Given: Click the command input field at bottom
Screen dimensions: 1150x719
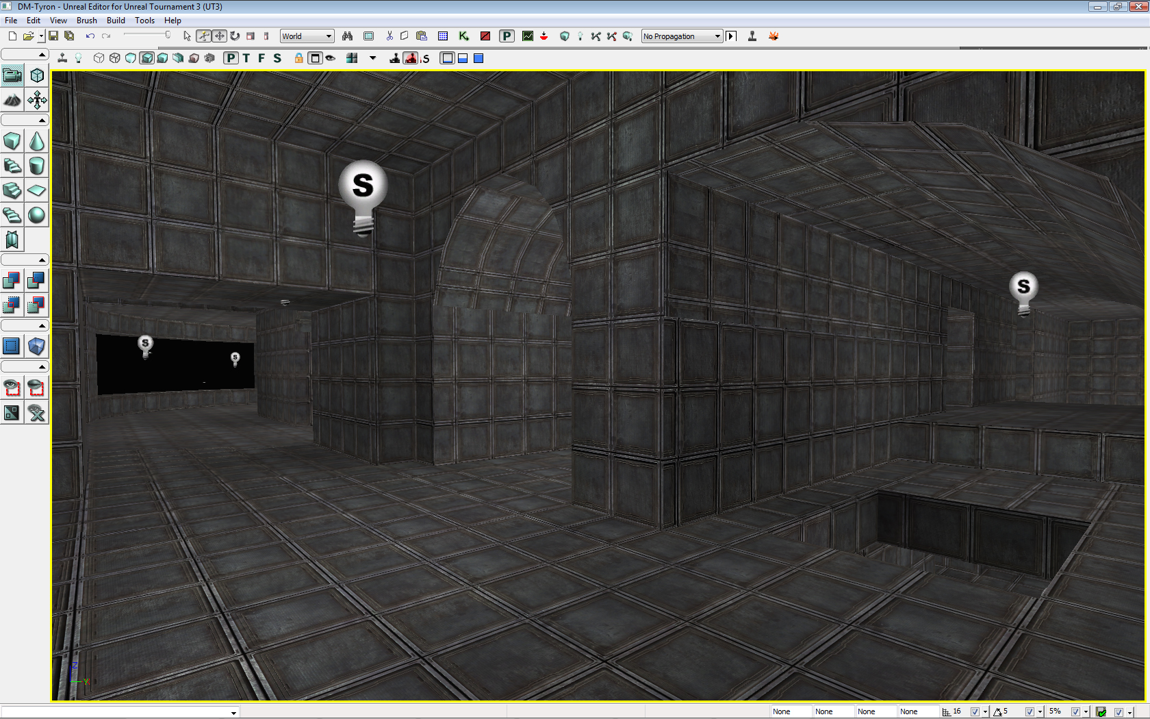Looking at the screenshot, I should [120, 712].
